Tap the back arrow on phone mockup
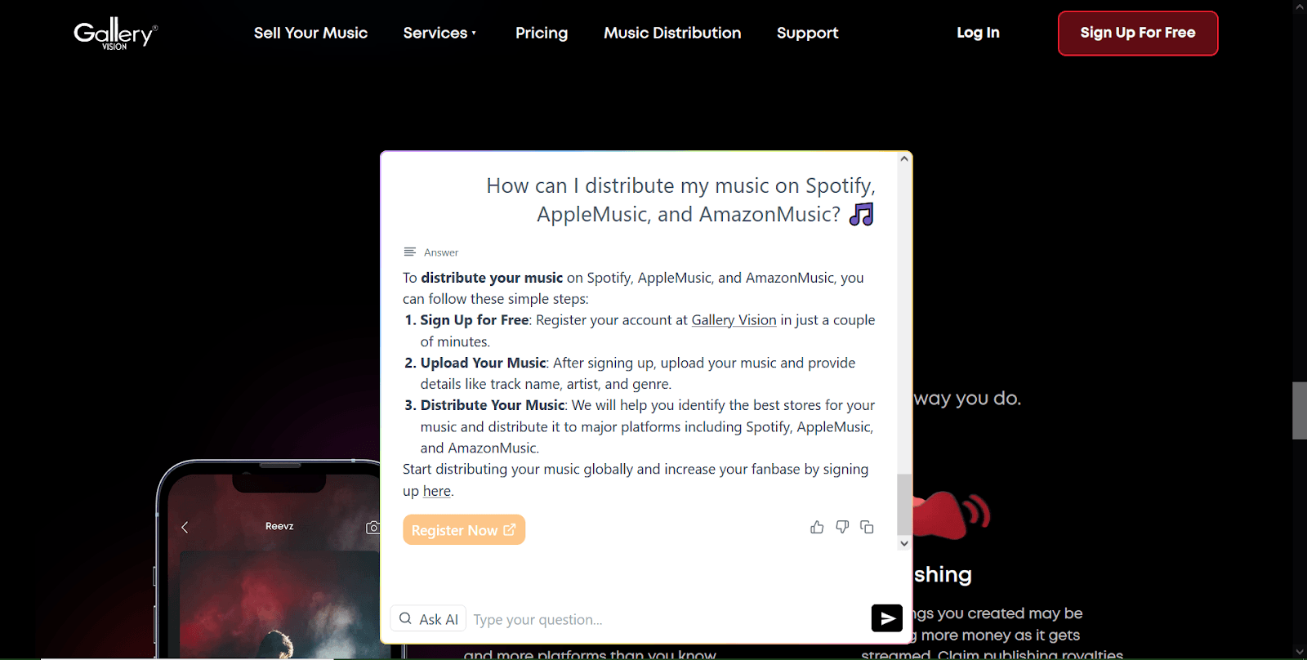 pos(185,527)
